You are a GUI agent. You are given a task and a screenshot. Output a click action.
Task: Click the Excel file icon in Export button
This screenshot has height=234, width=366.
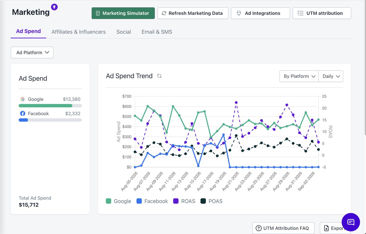click(x=326, y=228)
